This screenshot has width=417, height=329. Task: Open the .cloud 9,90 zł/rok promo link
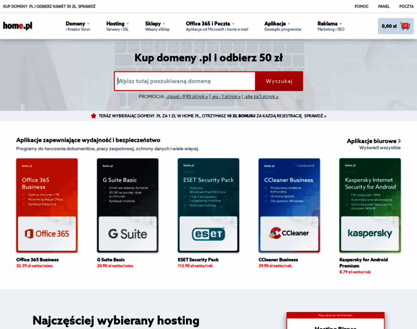[x=187, y=97]
